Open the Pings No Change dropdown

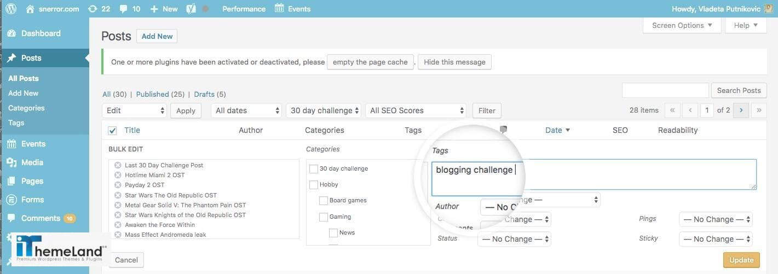(x=716, y=219)
